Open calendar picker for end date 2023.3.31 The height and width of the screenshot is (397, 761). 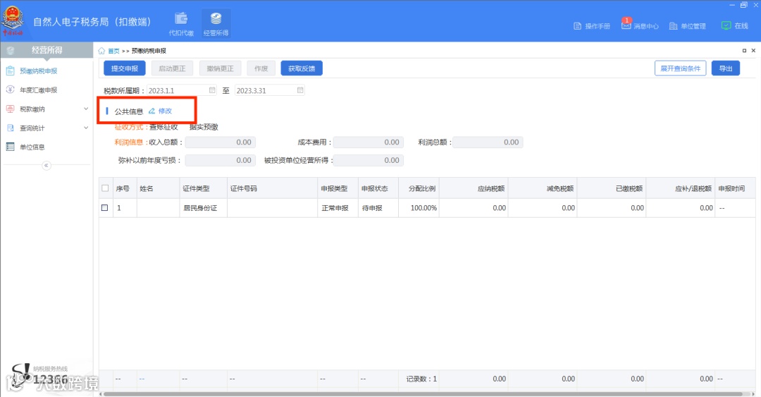click(x=300, y=90)
